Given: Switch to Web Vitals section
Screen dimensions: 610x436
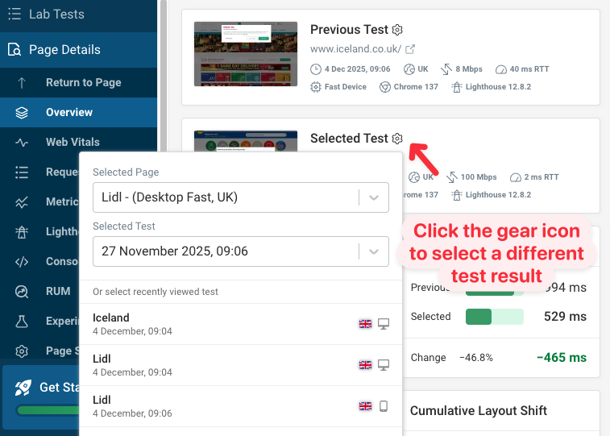Looking at the screenshot, I should (79, 143).
